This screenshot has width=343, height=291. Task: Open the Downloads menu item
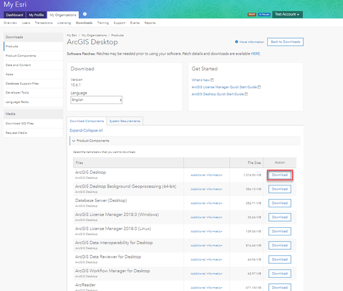pos(84,23)
